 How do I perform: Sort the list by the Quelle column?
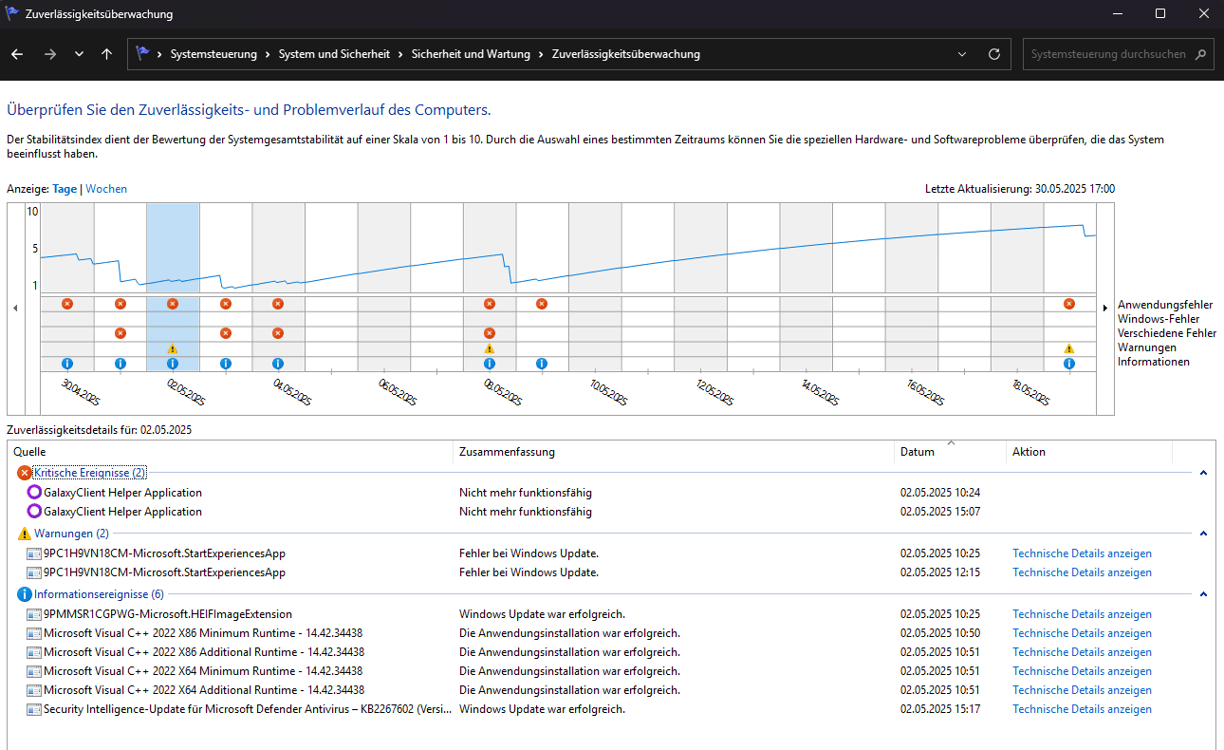click(231, 452)
